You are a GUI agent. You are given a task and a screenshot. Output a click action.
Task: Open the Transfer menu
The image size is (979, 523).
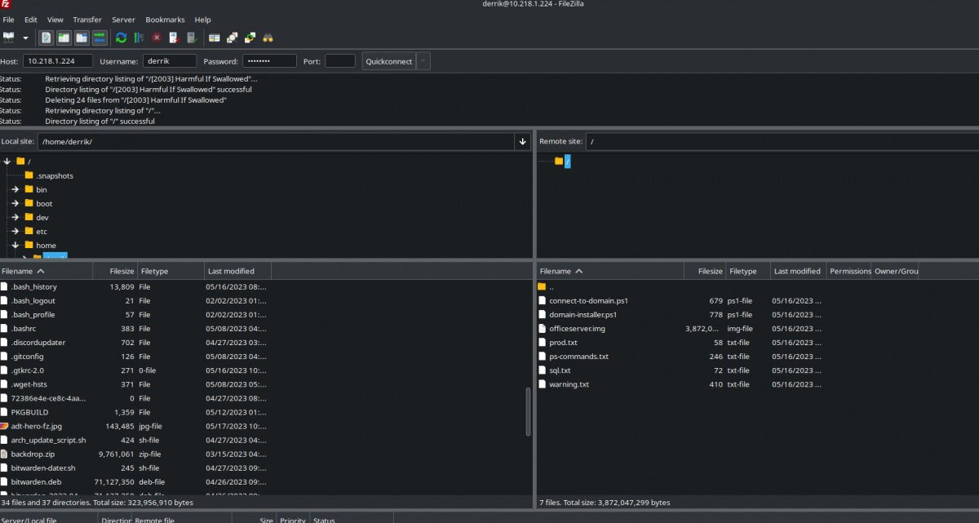point(87,20)
